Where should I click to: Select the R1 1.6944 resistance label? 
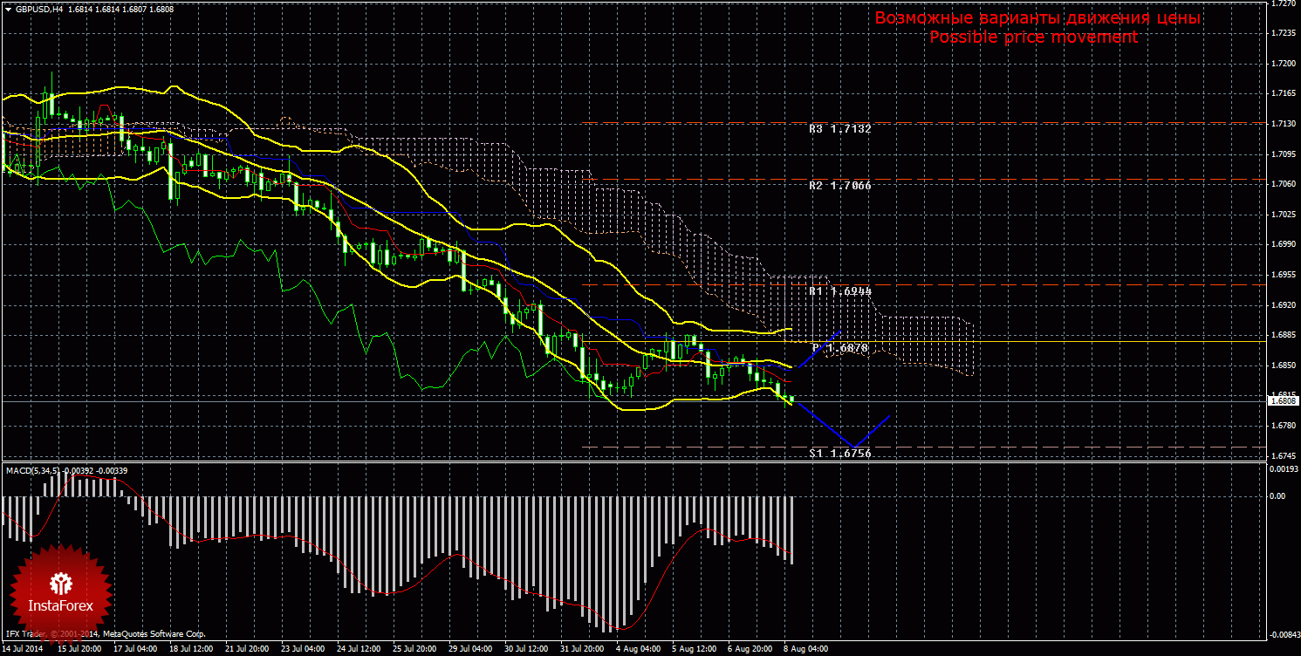point(840,290)
